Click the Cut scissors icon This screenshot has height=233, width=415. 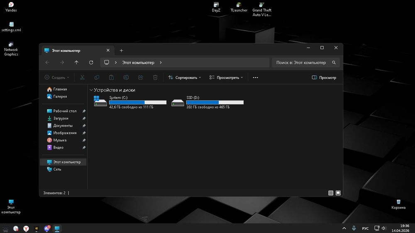tap(82, 78)
